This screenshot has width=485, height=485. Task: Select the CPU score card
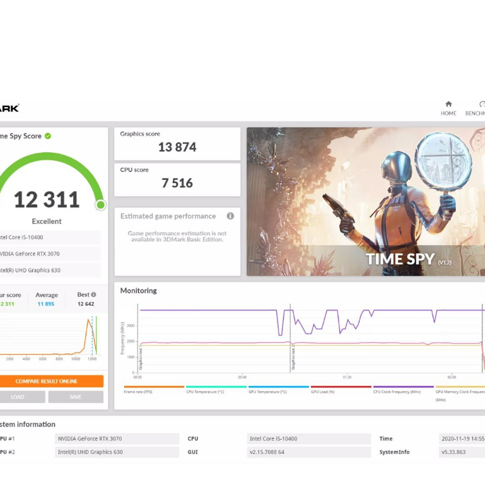click(x=177, y=179)
